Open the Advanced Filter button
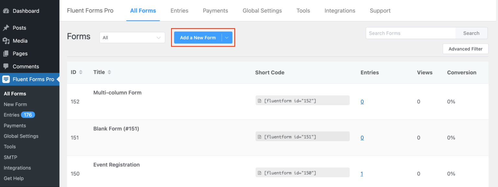The width and height of the screenshot is (498, 187). point(465,49)
